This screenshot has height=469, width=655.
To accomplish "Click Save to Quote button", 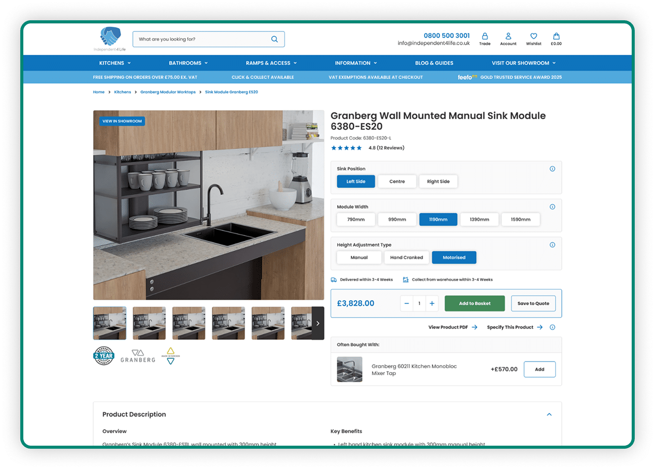I will click(x=533, y=303).
